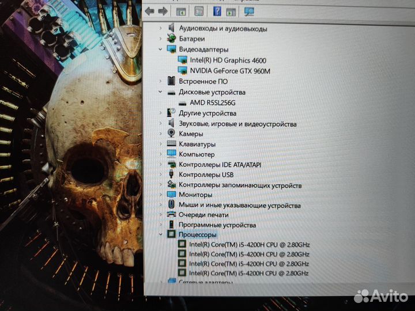Click the Видеоадаптеры display adapter icon

click(x=172, y=49)
